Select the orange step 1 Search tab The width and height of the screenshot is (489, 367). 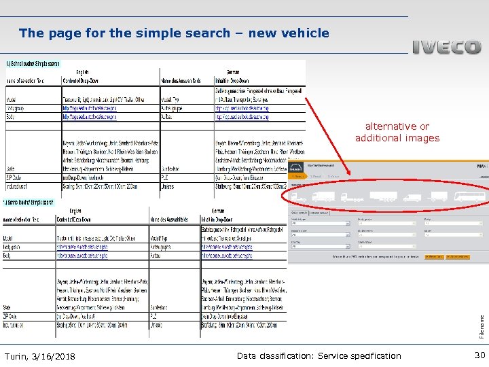pos(297,176)
